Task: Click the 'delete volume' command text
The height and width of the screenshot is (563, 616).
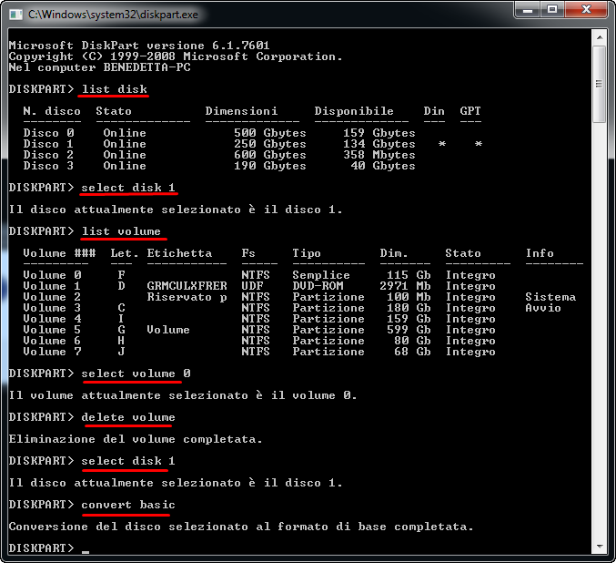Action: 128,417
